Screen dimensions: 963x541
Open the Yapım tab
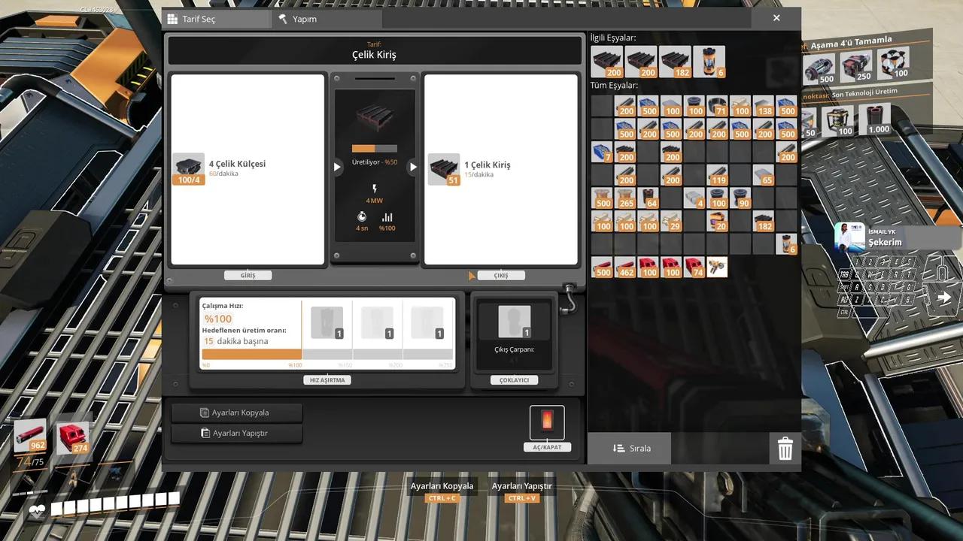[x=327, y=19]
